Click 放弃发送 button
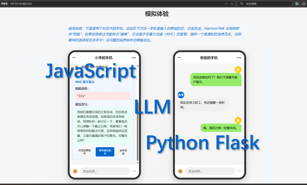Viewport: 307px width, 185px height. (x=123, y=152)
